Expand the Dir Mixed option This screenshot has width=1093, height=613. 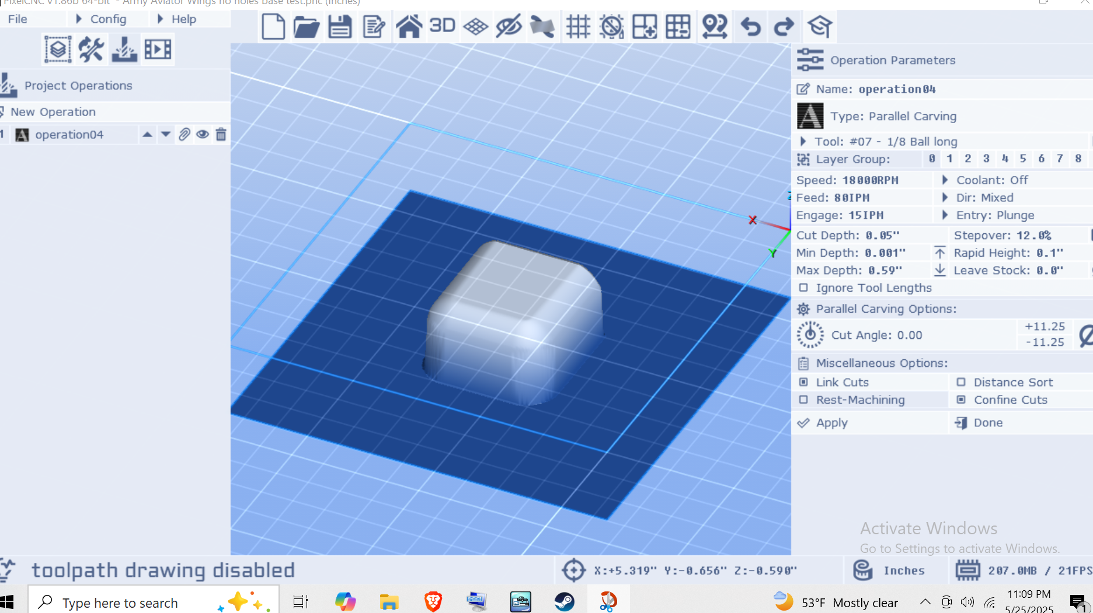tap(1013, 198)
